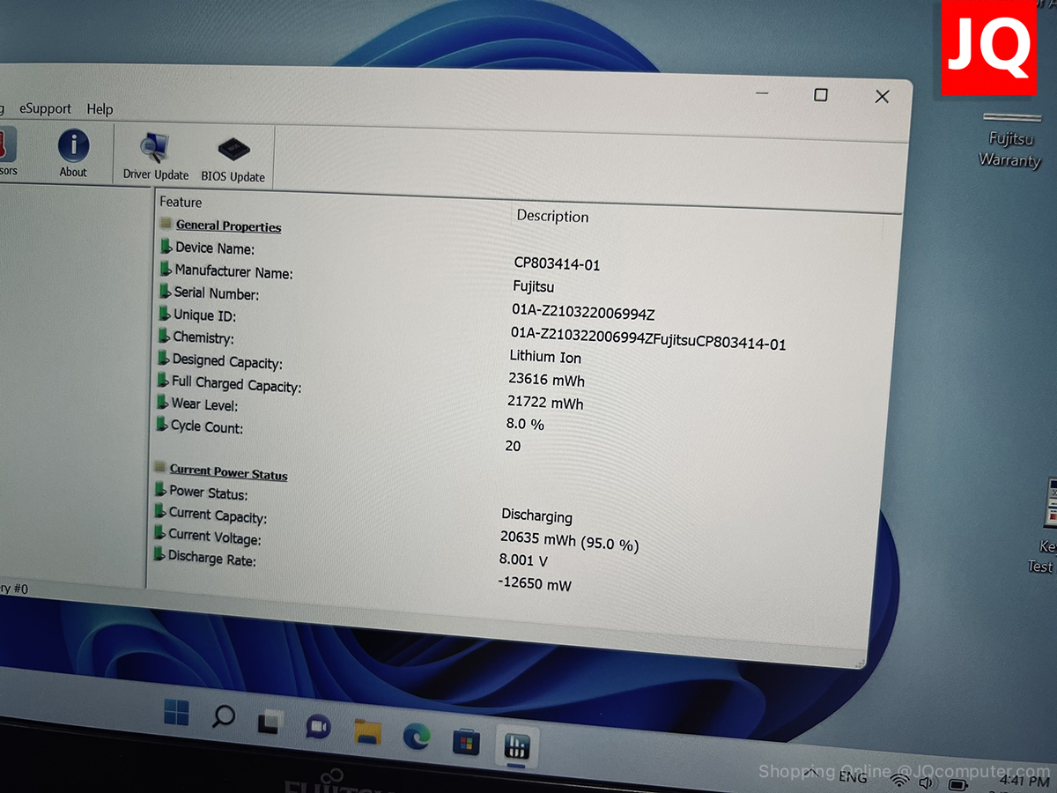Screen dimensions: 1057x793
Task: Click the battery icon beside Device Name
Action: click(166, 246)
